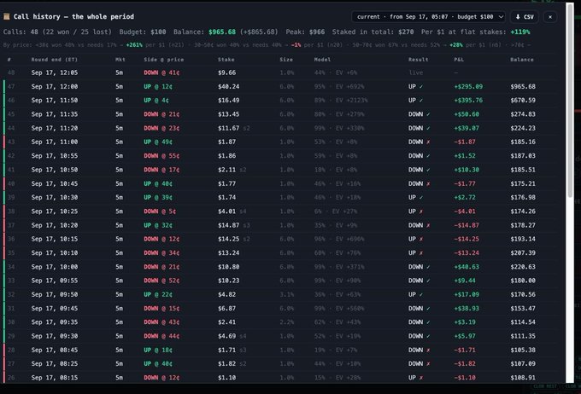Click 'Sep 17, 08:15' date cell
Image resolution: width=581 pixels, height=394 pixels.
tap(55, 378)
